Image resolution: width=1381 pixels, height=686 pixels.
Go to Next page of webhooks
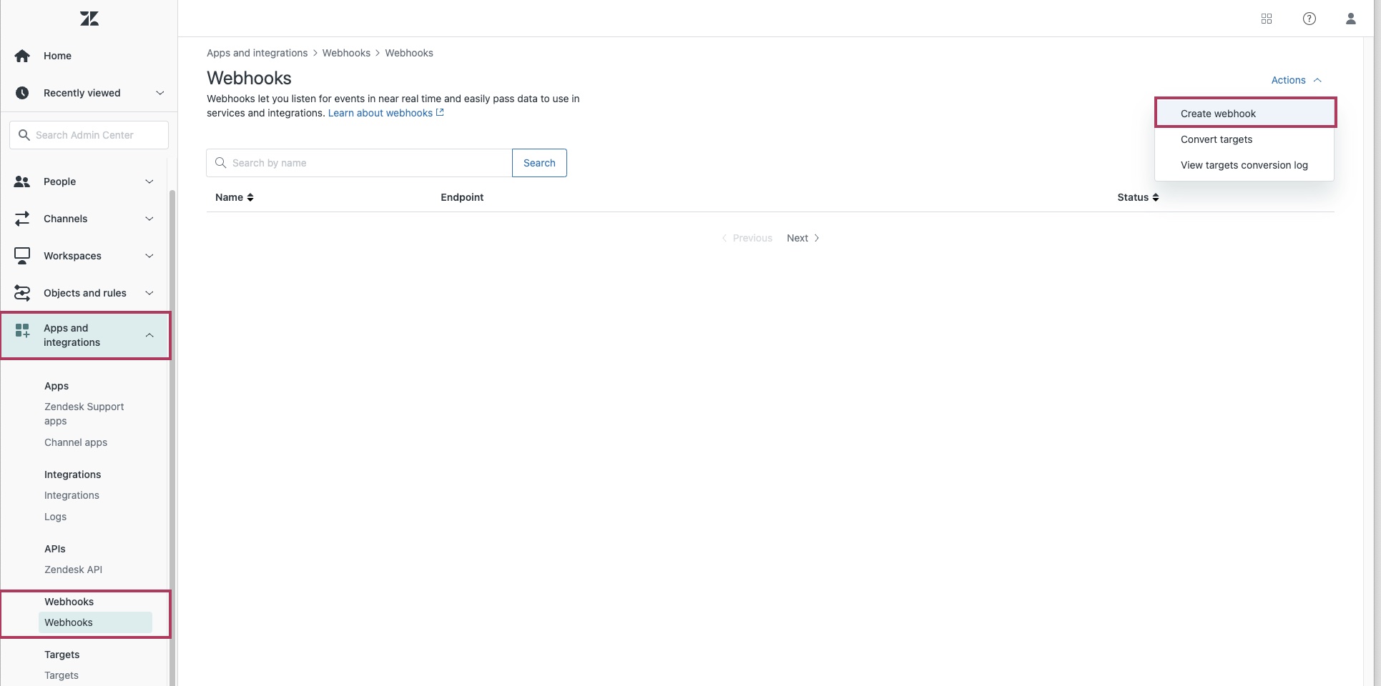pos(803,238)
